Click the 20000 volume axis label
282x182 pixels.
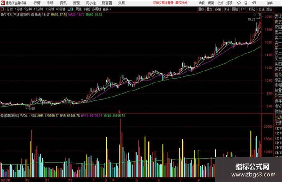pos(268,126)
